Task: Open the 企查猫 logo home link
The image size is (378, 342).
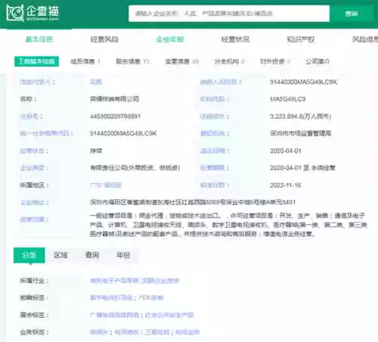Action: (33, 13)
